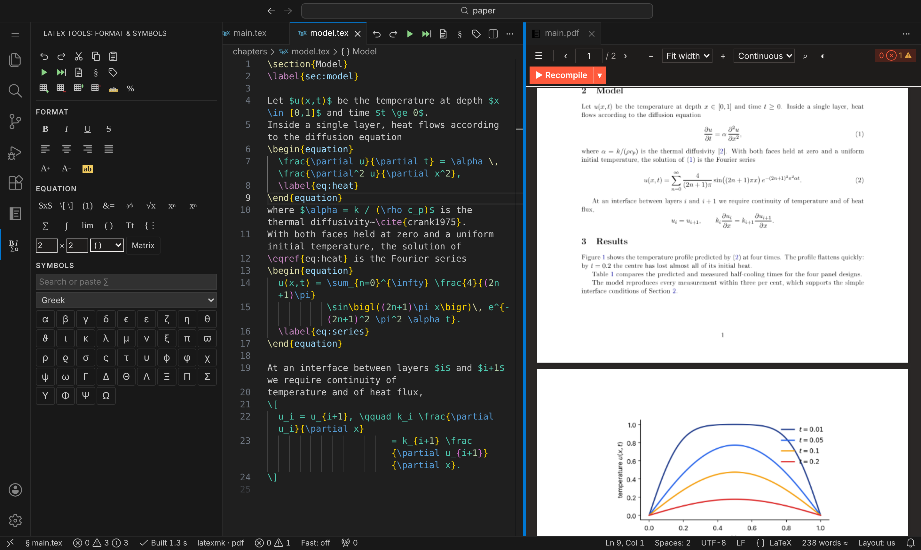Open the Greek symbol category dropdown
Viewport: 921px width, 550px height.
pyautogui.click(x=126, y=300)
